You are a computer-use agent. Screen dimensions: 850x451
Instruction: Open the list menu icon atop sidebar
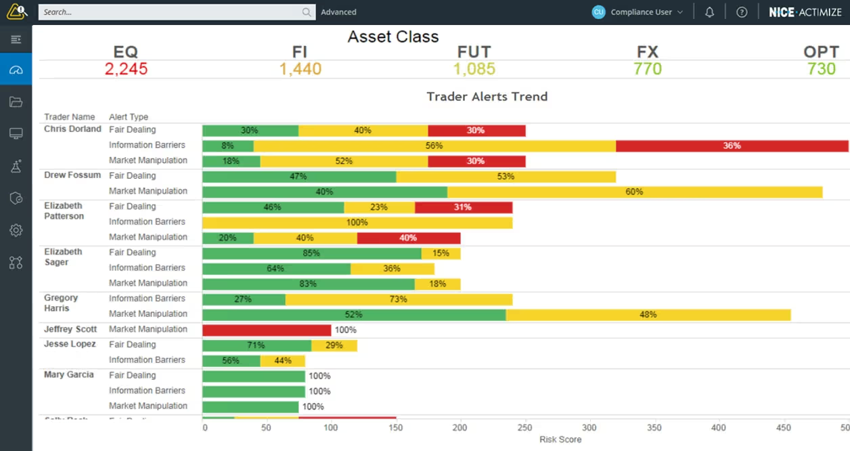[16, 39]
